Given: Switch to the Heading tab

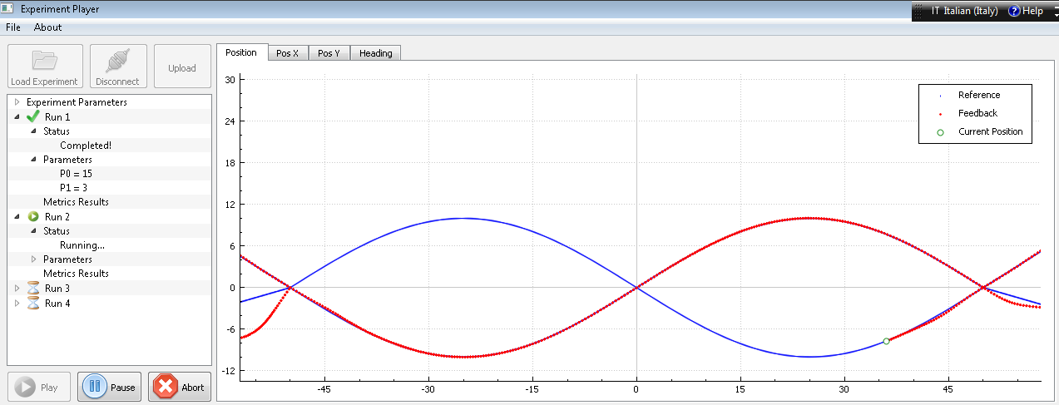Looking at the screenshot, I should click(375, 53).
